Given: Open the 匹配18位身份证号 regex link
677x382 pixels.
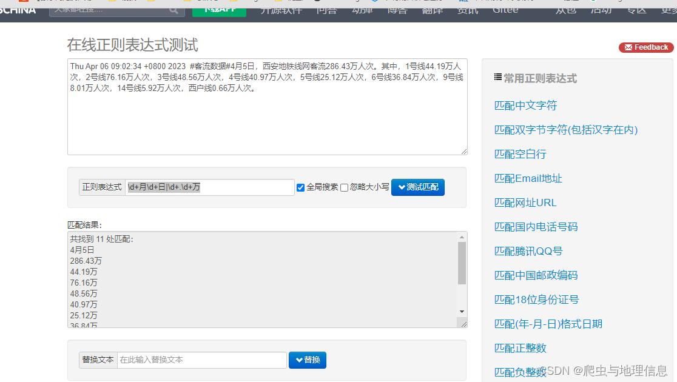Looking at the screenshot, I should point(536,299).
